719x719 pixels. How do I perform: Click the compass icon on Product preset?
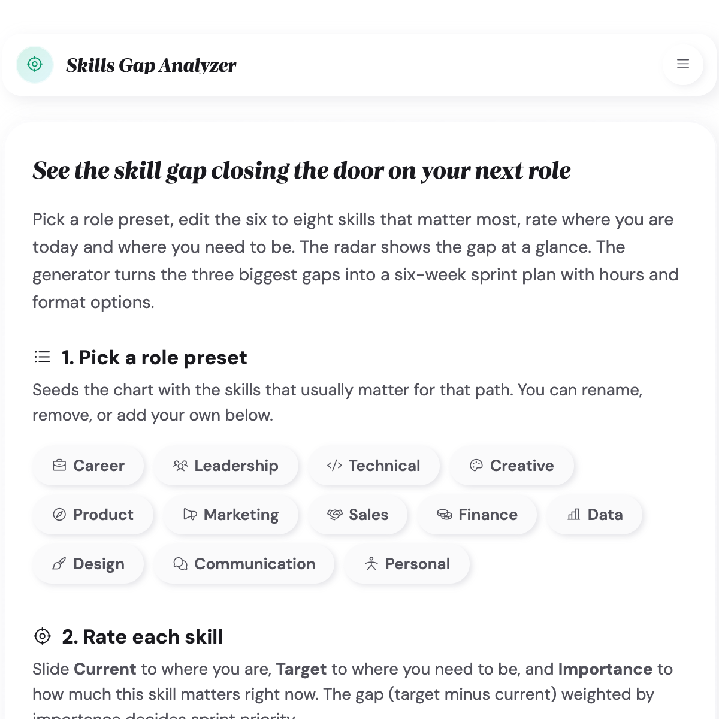coord(59,515)
